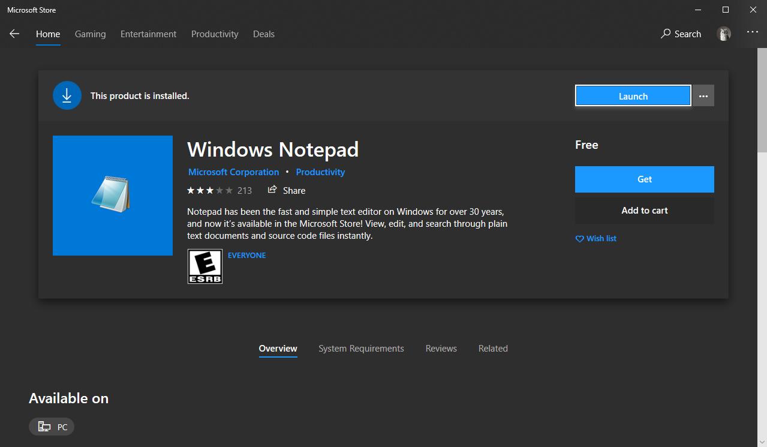Click the star rating
Image resolution: width=767 pixels, height=447 pixels.
click(x=210, y=190)
